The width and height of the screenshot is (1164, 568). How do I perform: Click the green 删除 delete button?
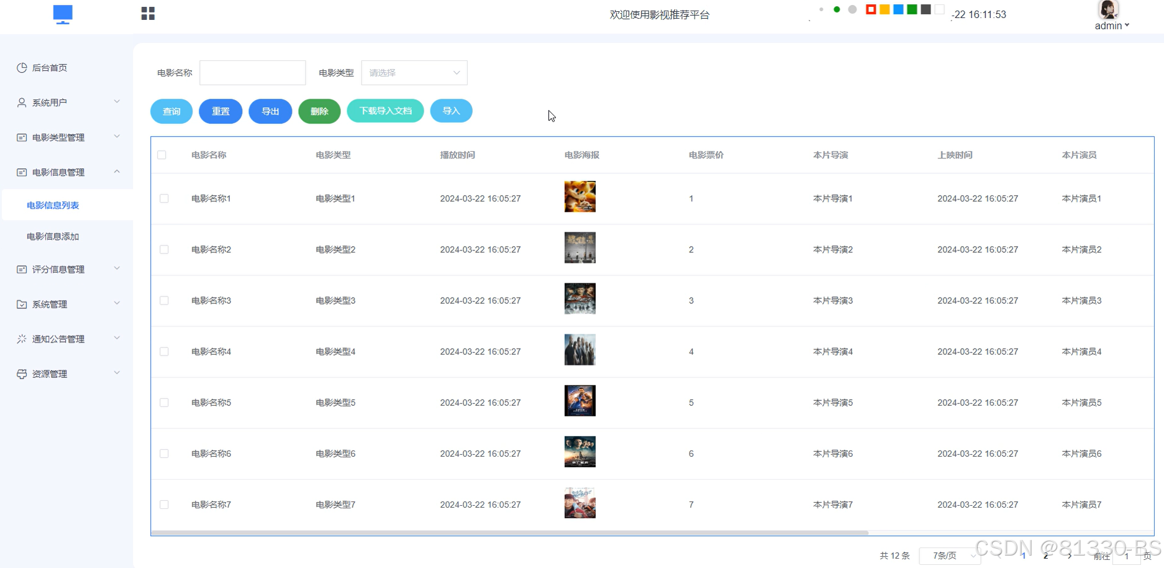(319, 111)
